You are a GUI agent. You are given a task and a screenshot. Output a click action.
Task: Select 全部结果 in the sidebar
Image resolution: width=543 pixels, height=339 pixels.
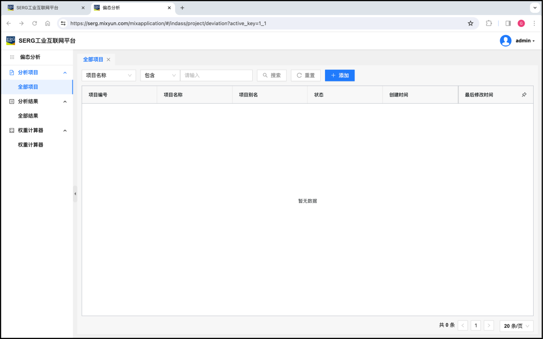[x=28, y=116]
